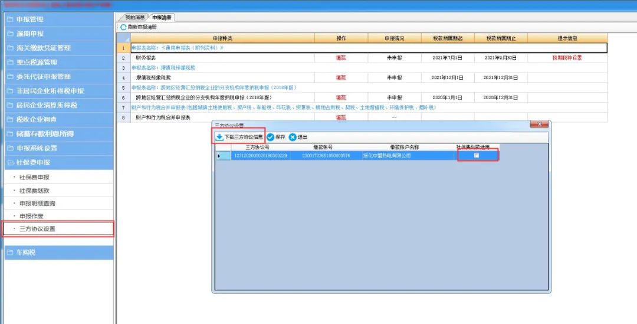The width and height of the screenshot is (637, 324).
Task: Click the folder icon beside 税收企业调查
Action: coord(10,120)
